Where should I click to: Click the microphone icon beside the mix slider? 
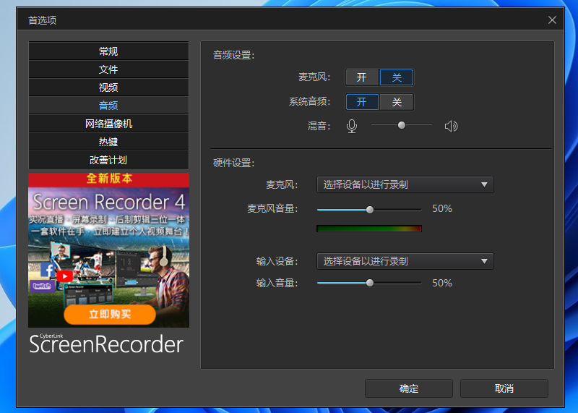coord(352,127)
